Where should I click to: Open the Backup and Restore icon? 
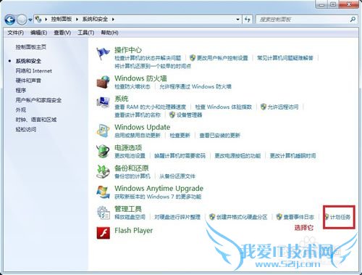tap(103, 171)
